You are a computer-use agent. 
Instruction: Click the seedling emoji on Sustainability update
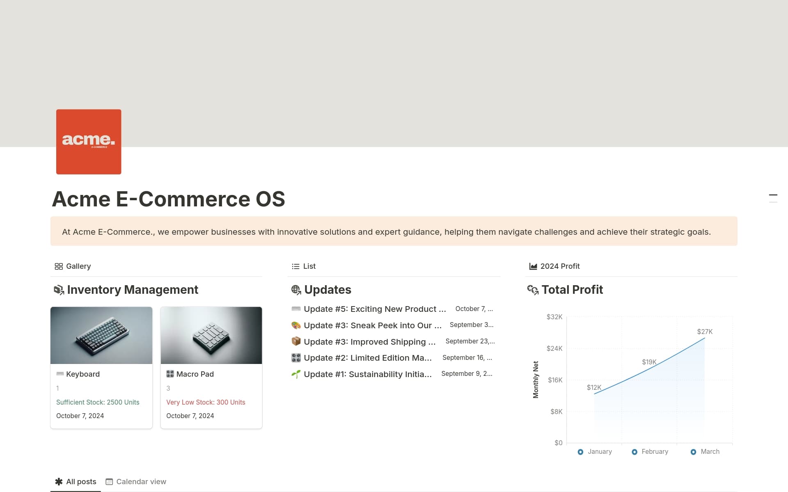pos(295,374)
